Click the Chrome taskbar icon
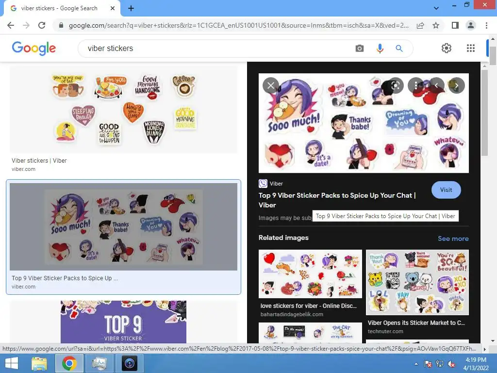This screenshot has height=373, width=497. (69, 363)
